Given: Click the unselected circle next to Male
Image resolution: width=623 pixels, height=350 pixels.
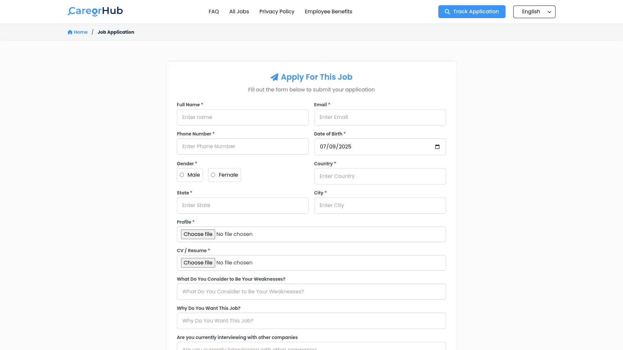Looking at the screenshot, I should [182, 175].
